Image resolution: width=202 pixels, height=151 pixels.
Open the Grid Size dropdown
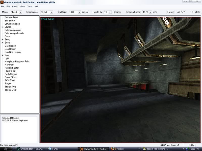coord(79,12)
